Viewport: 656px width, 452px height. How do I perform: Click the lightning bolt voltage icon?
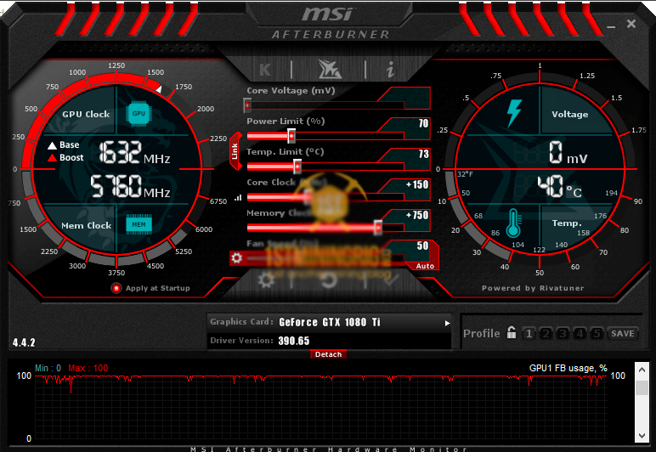click(x=514, y=113)
